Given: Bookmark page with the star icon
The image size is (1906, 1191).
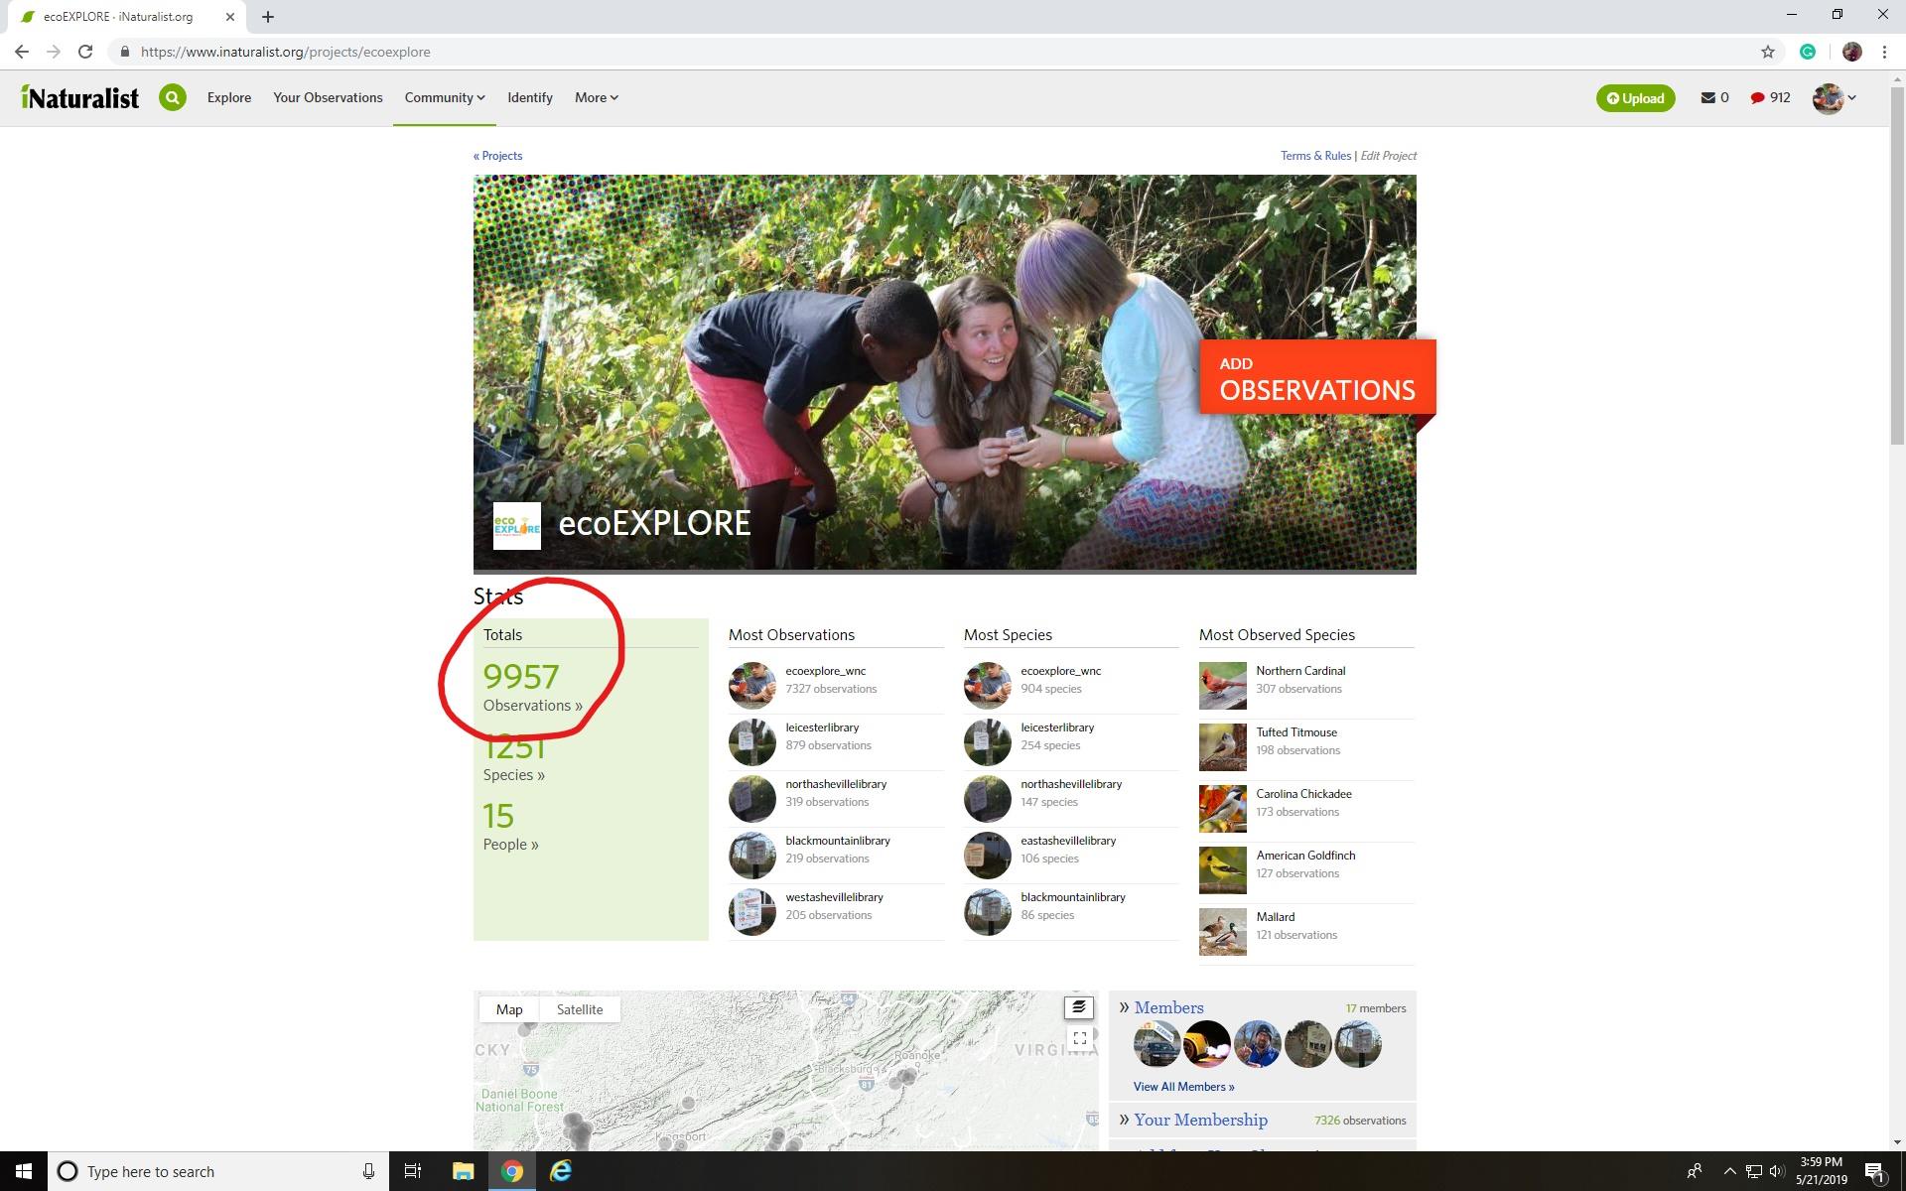Looking at the screenshot, I should (1767, 52).
